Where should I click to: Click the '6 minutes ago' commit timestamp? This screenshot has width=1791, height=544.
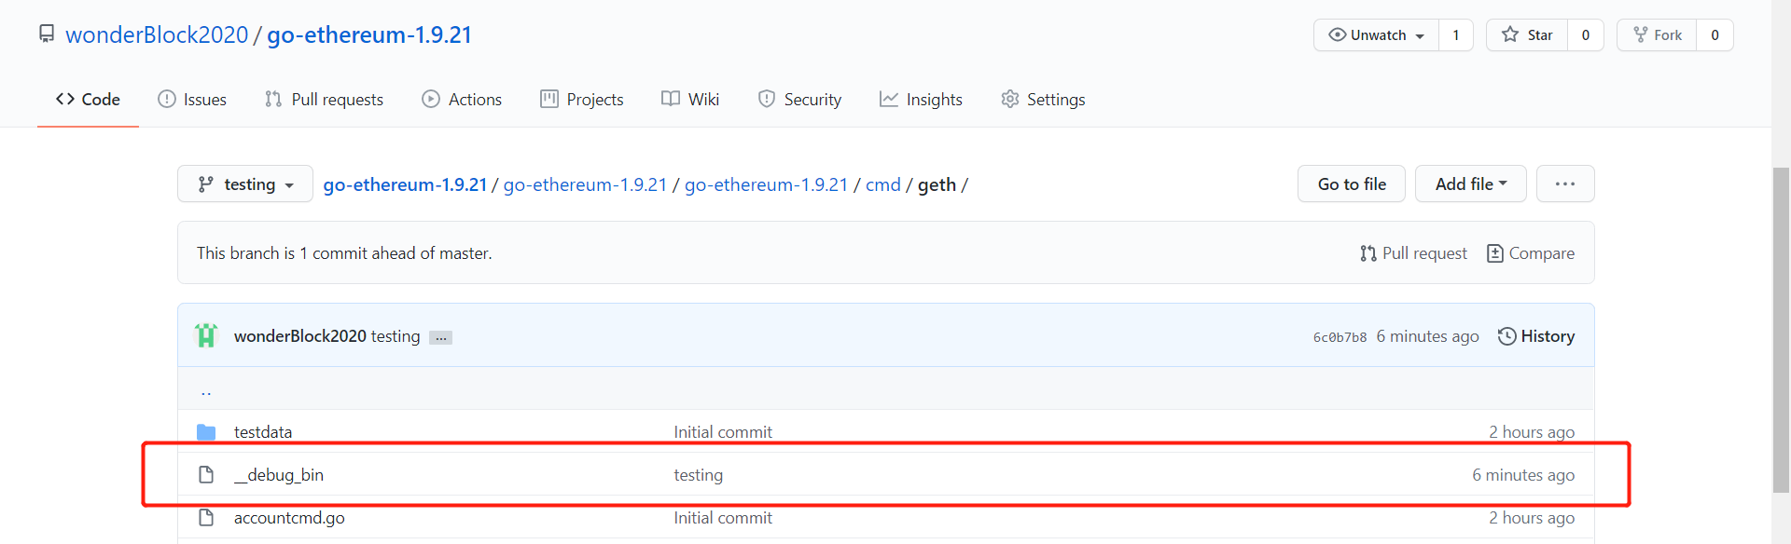click(1427, 336)
